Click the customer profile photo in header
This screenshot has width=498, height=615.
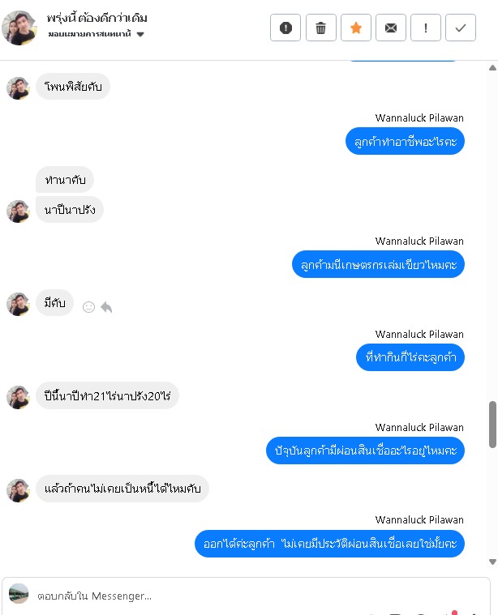(x=19, y=28)
